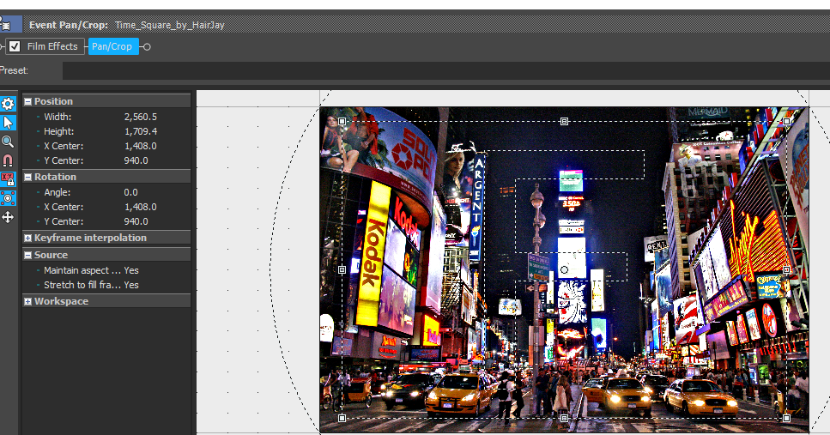The width and height of the screenshot is (830, 435).
Task: Collapse the Position section
Action: coord(27,101)
